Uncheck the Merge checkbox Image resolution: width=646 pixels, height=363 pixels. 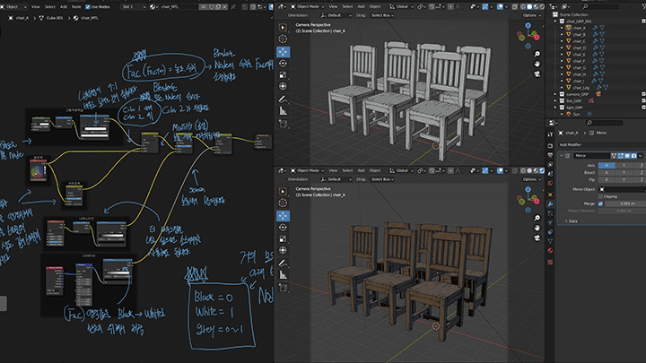pyautogui.click(x=600, y=203)
